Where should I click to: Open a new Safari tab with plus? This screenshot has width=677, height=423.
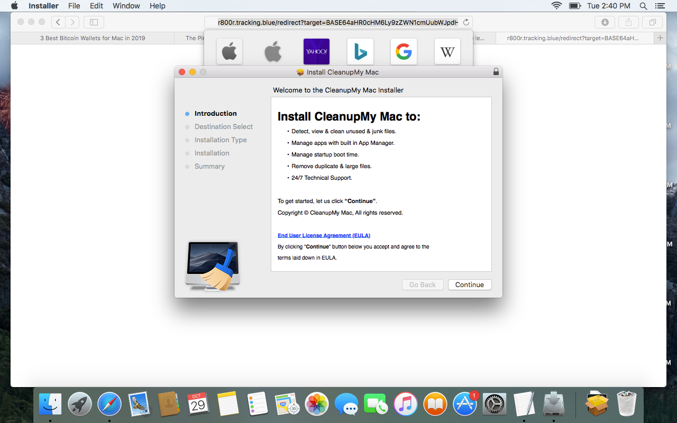(660, 38)
